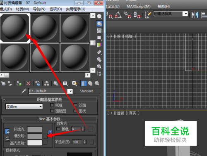This screenshot has height=156, width=207.
Task: Click sample slots scroll down arrow
Action: [x=93, y=70]
